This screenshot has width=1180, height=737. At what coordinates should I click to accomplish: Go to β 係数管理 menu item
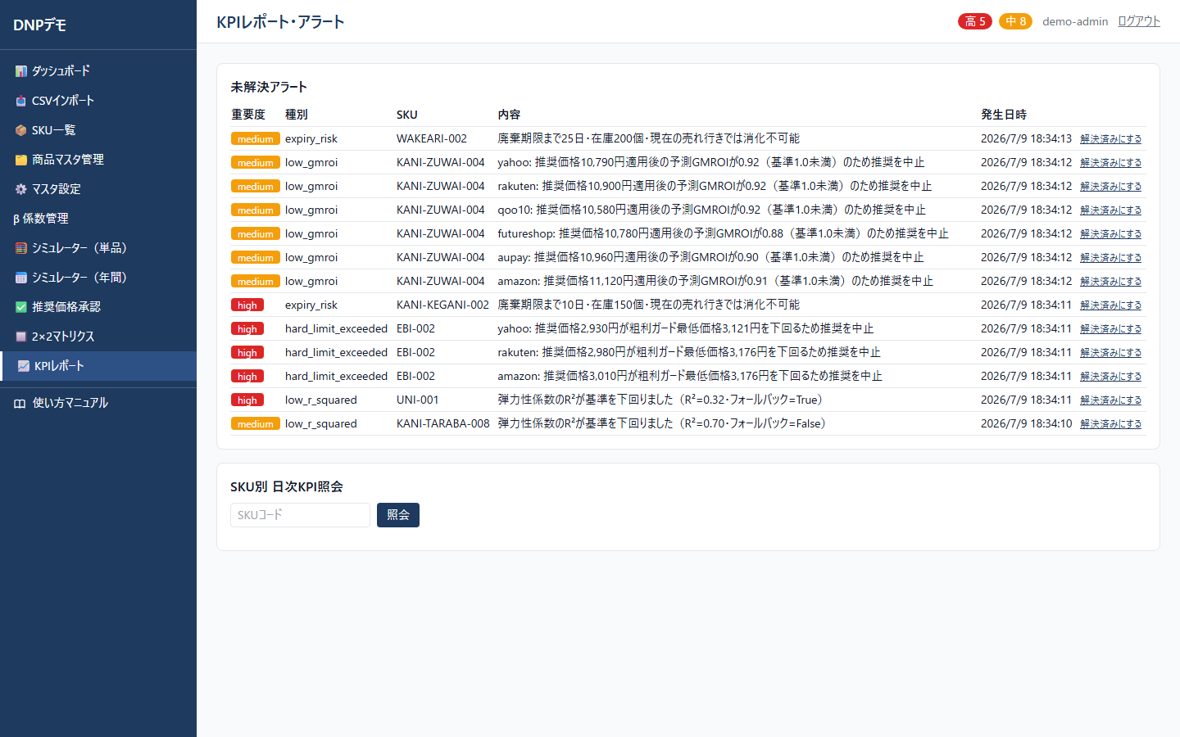98,219
